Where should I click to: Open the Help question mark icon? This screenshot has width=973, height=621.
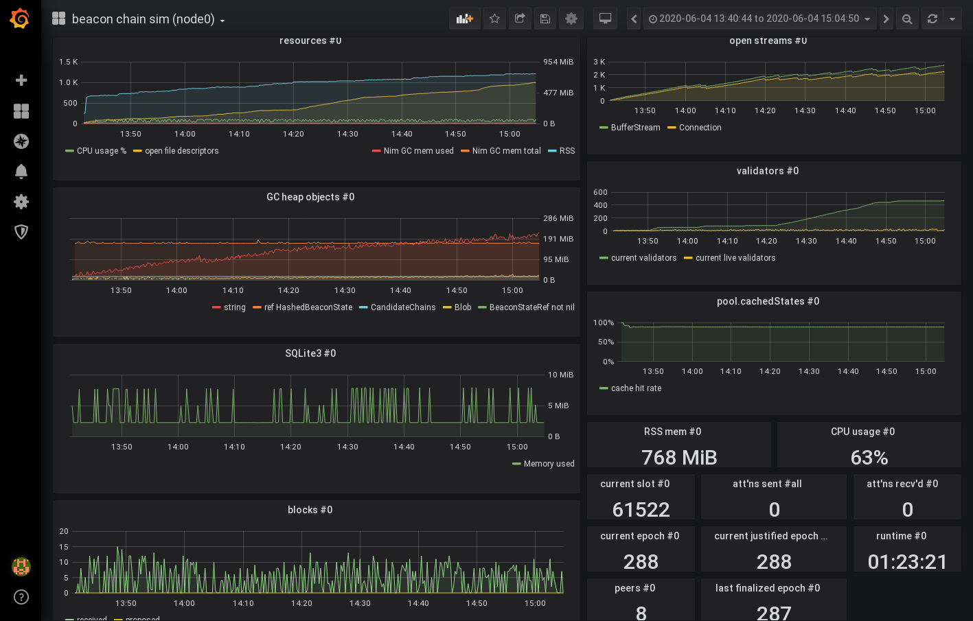click(21, 597)
